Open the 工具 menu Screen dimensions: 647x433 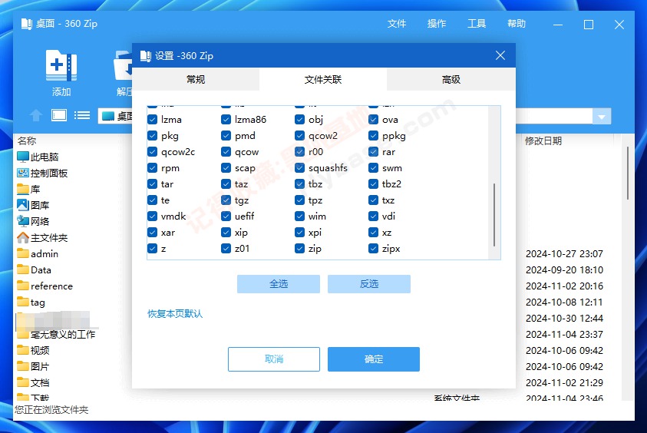[x=477, y=24]
